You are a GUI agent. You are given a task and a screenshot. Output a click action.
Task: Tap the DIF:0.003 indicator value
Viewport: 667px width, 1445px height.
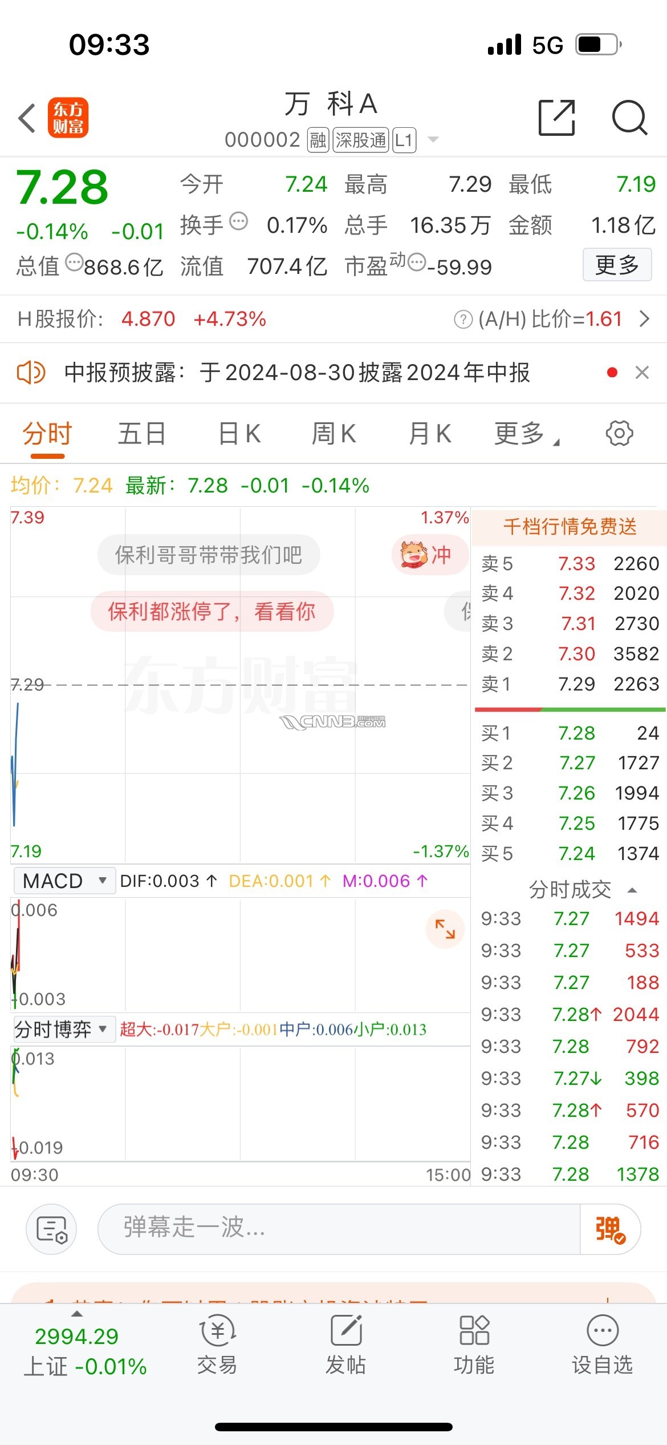pos(169,881)
